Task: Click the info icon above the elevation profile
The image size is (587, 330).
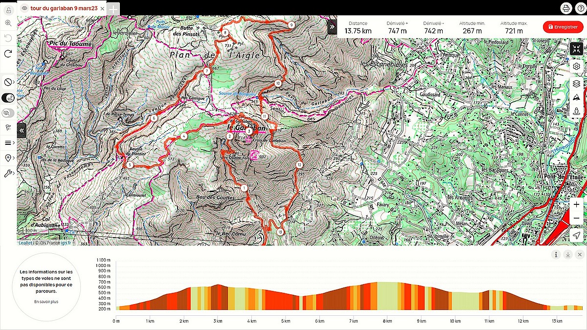Action: click(556, 254)
